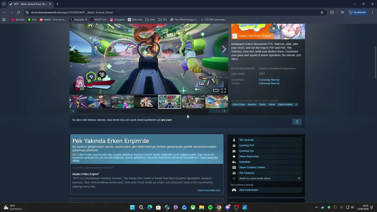Image resolution: width=377 pixels, height=212 pixels.
Task: Open the developer link Extremely Normal
Action: 269,80
